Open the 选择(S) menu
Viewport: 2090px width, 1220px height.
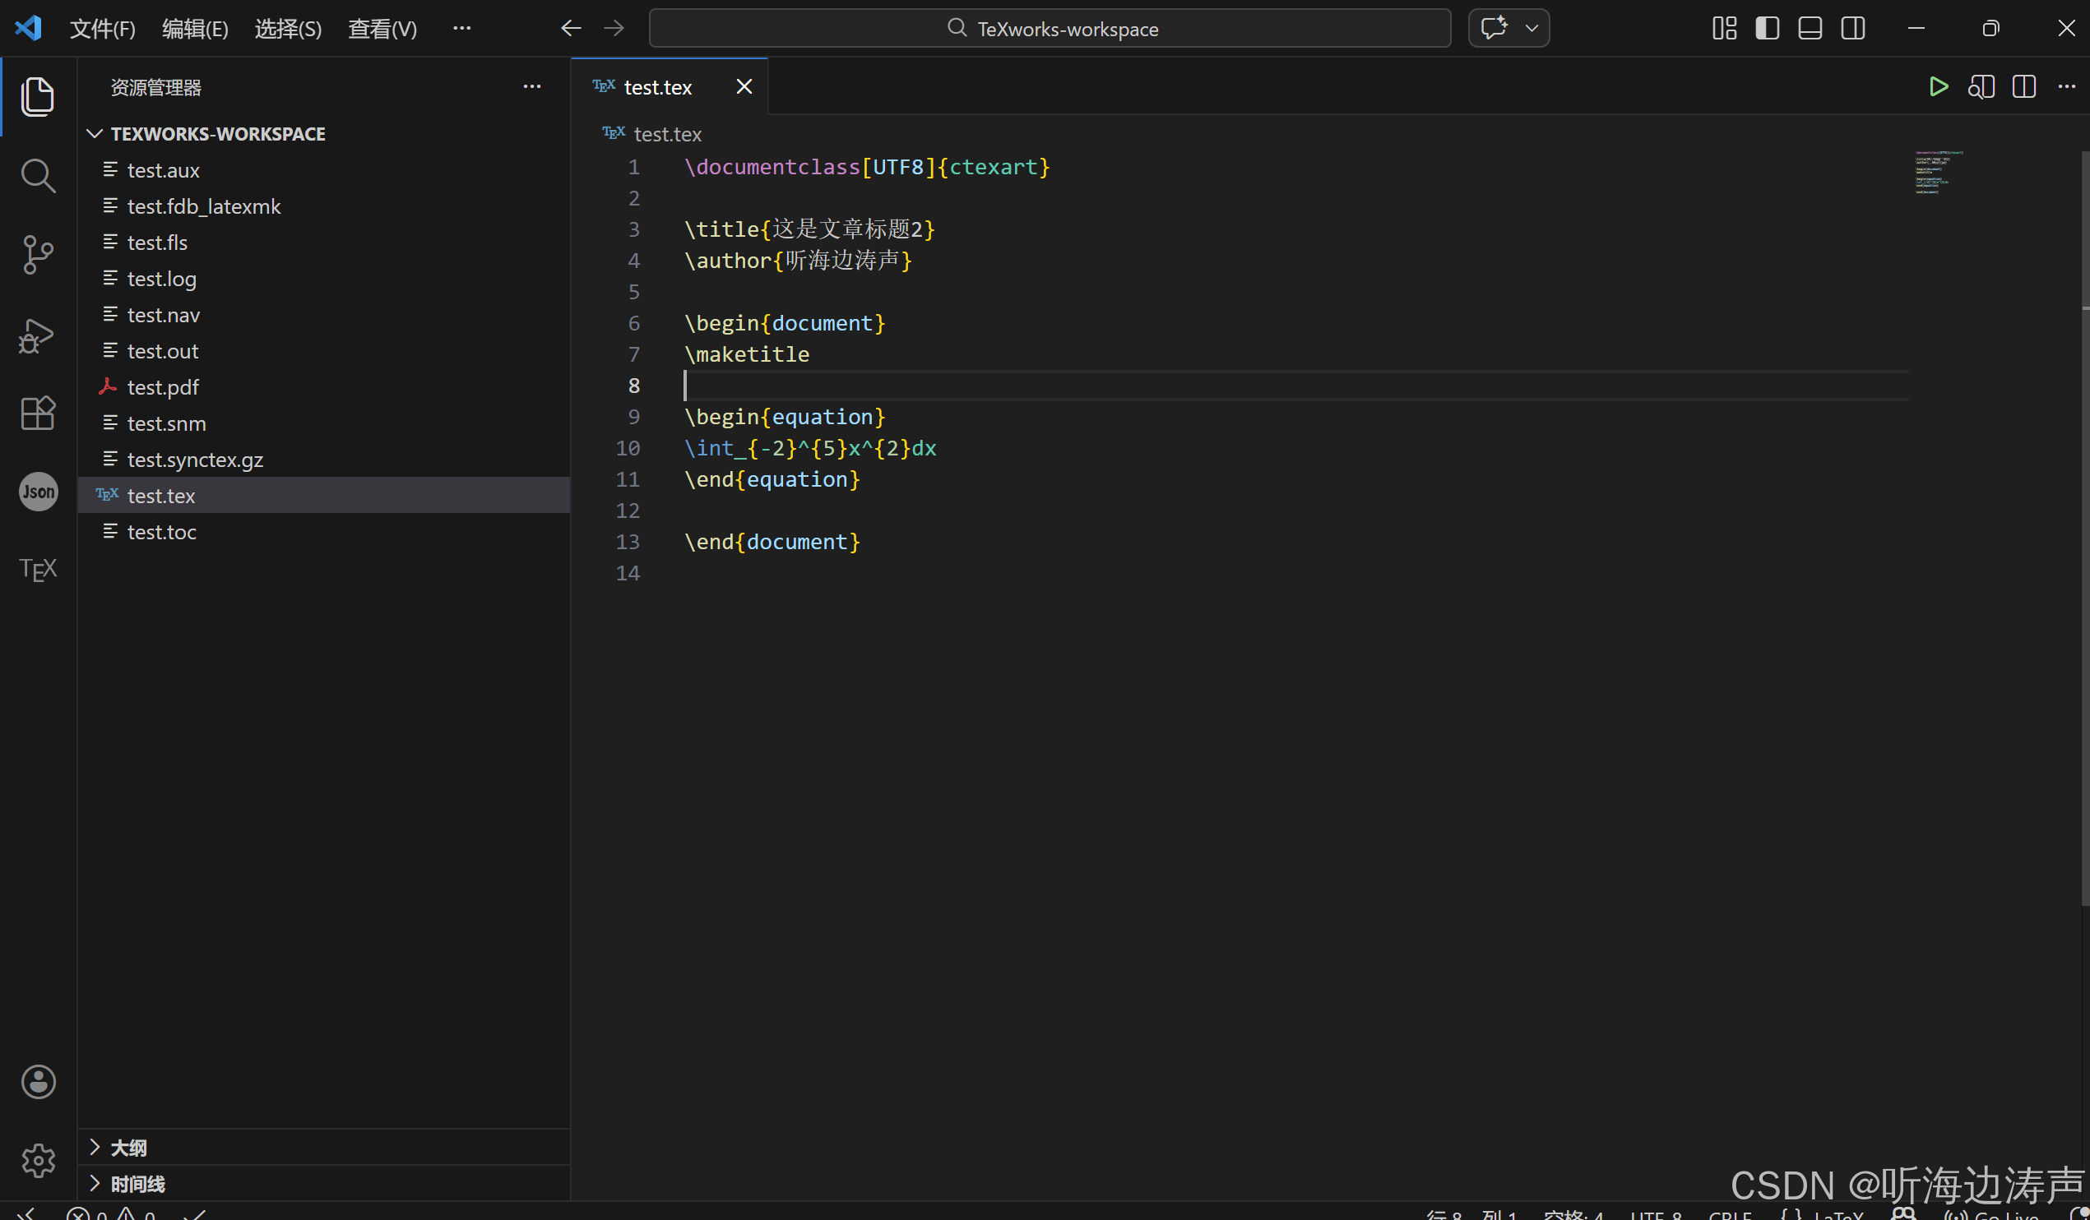(x=288, y=29)
